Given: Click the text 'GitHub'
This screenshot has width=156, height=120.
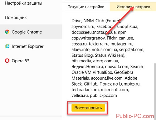Looking at the screenshot, I should 90,84.
